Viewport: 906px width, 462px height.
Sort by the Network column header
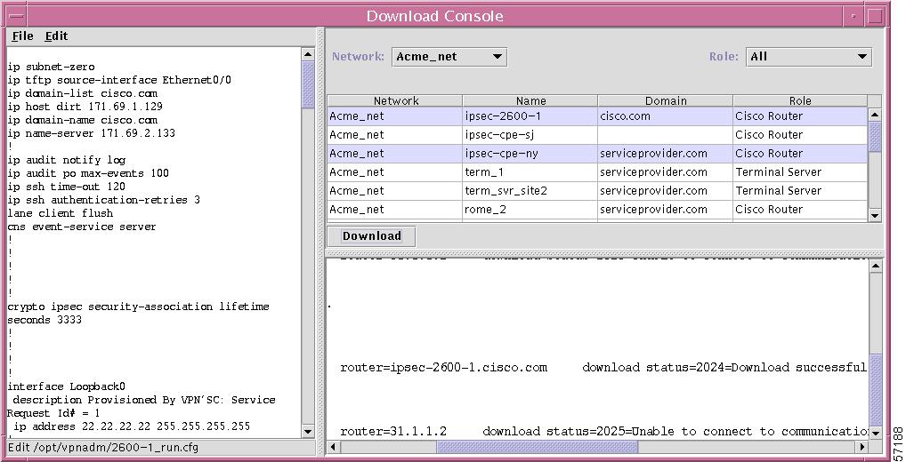click(x=396, y=101)
